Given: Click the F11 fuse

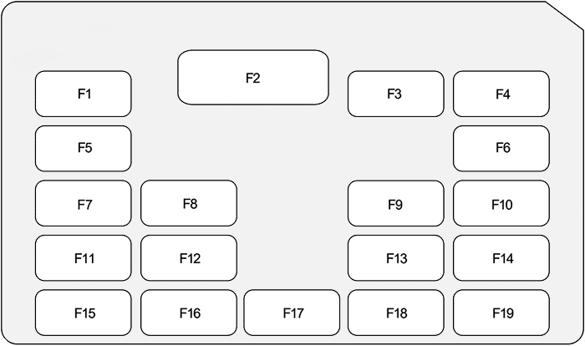Looking at the screenshot, I should click(84, 258).
